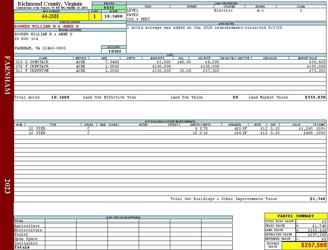Click size 7.3400 in land table
Screen dimensions: 328x250
(x=112, y=62)
